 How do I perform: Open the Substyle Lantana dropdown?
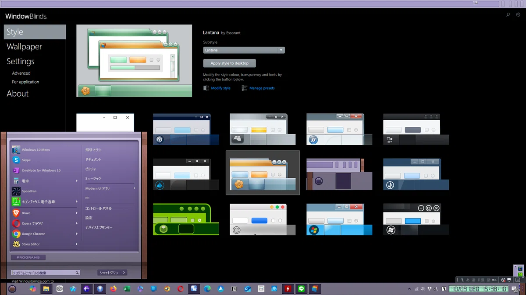[x=244, y=50]
